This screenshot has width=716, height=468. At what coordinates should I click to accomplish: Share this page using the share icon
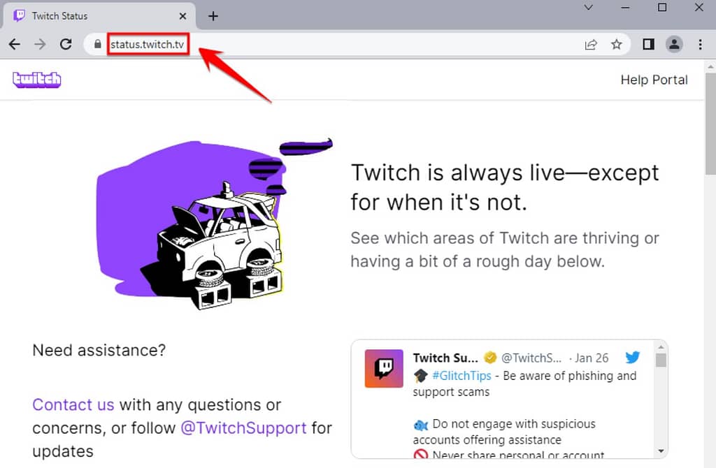[591, 44]
